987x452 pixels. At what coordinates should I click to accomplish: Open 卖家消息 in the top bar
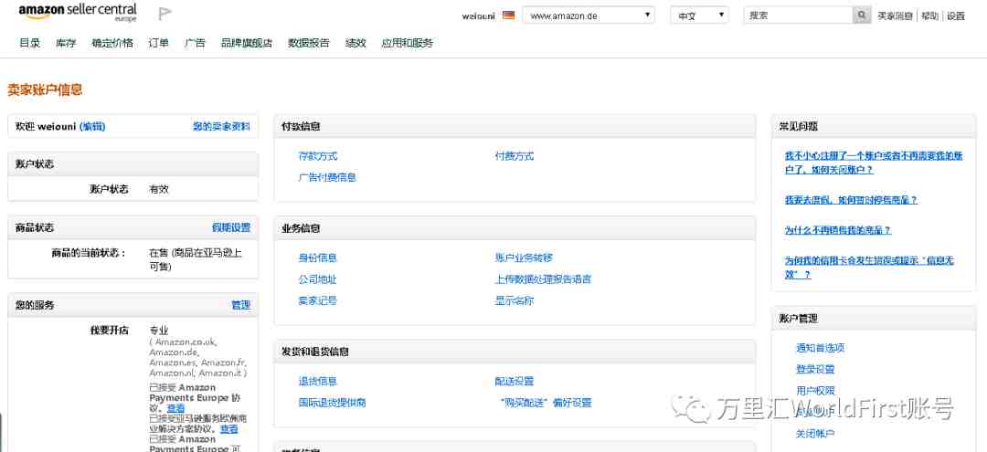tap(895, 16)
